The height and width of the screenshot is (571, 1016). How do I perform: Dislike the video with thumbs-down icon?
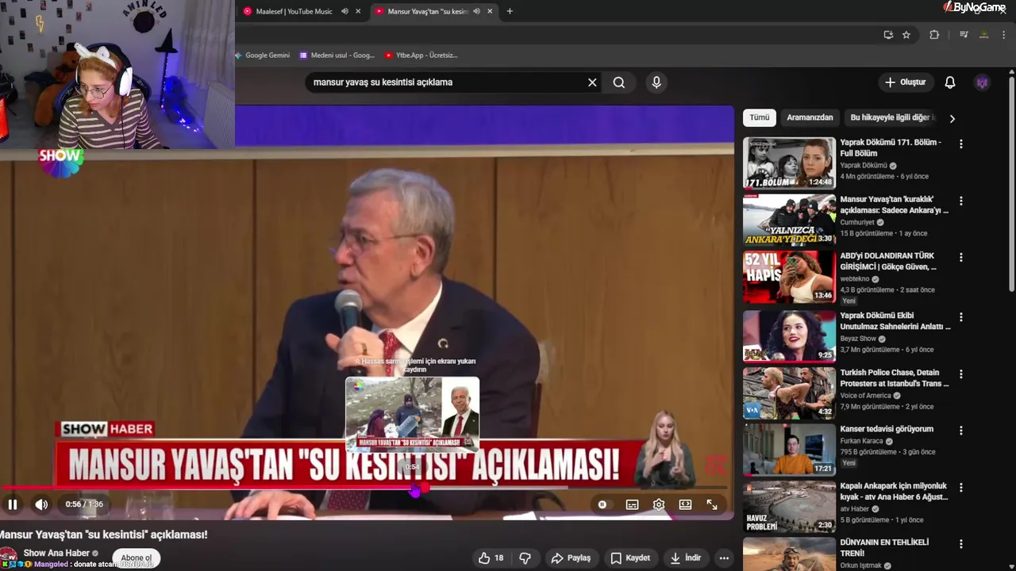coord(525,558)
